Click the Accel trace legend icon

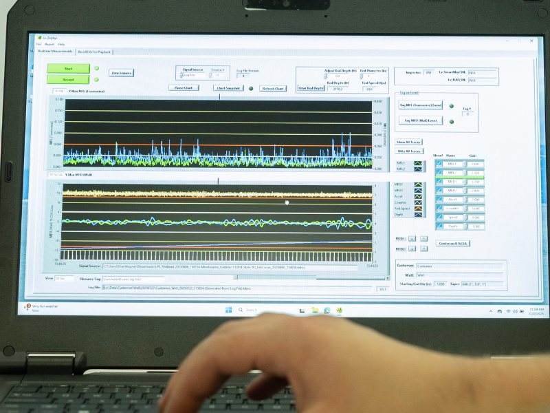tap(417, 196)
